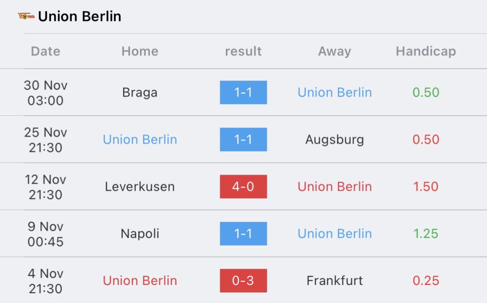Click blue Union Berlin away link versus Braga

point(334,93)
